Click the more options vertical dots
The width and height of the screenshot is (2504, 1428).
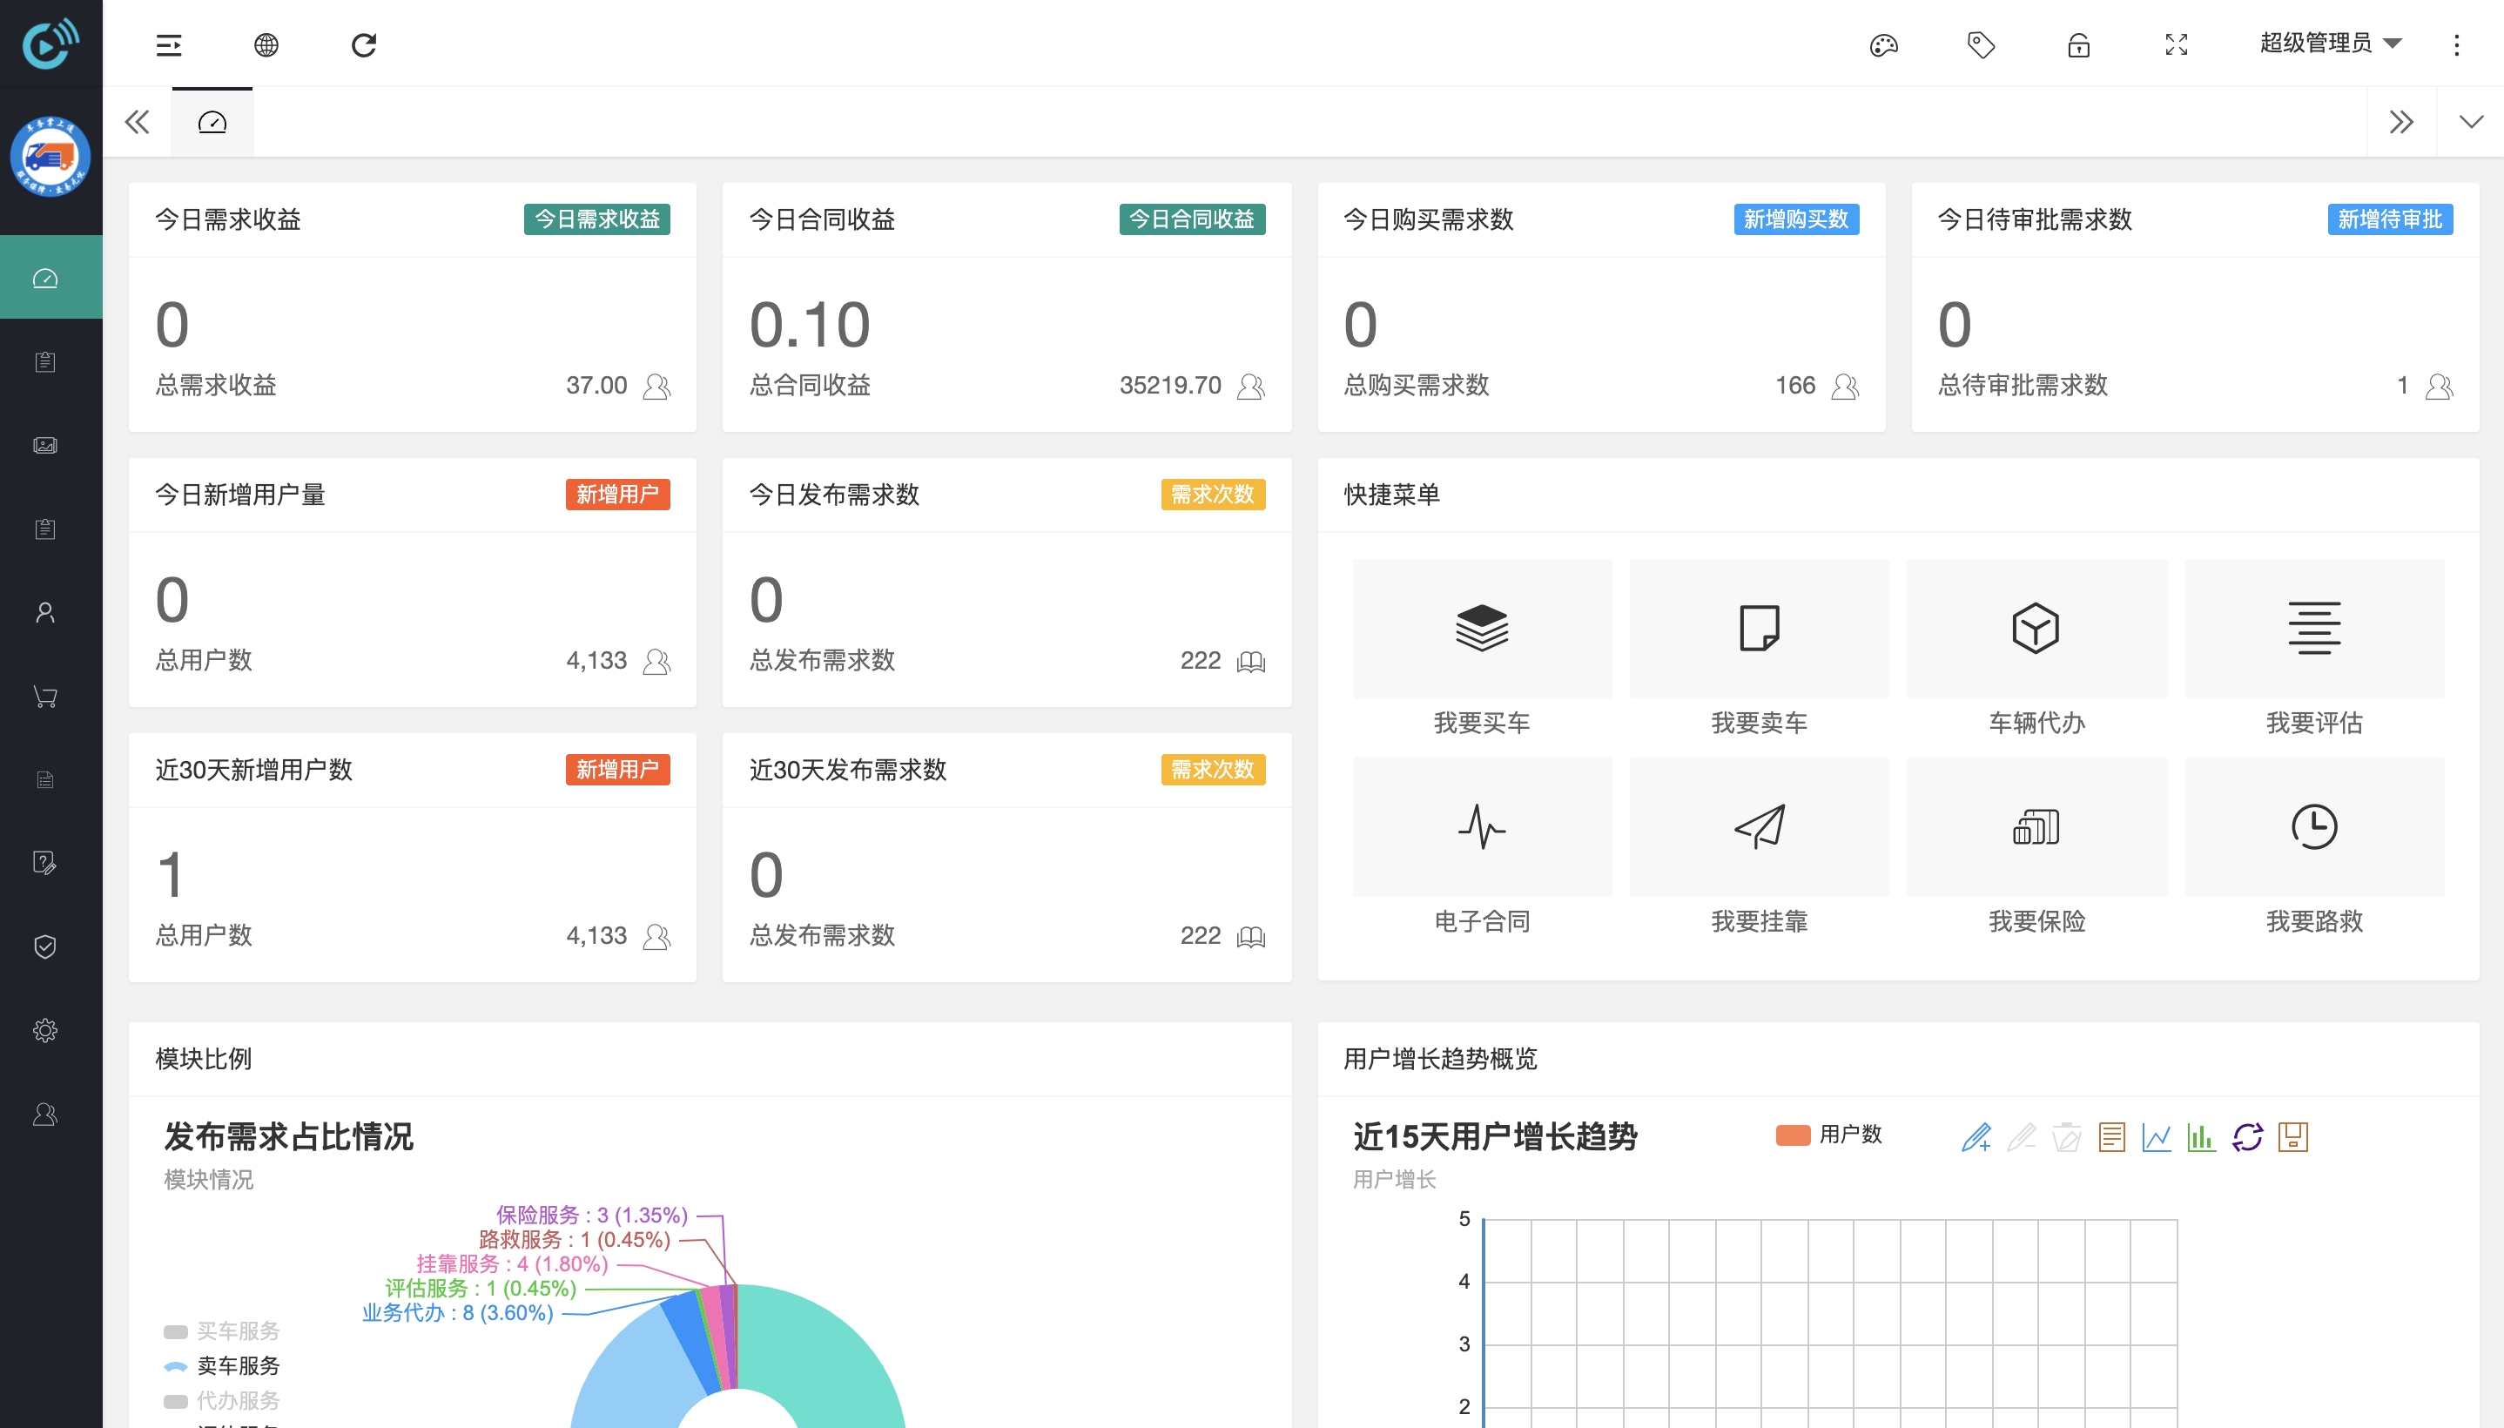tap(2456, 45)
